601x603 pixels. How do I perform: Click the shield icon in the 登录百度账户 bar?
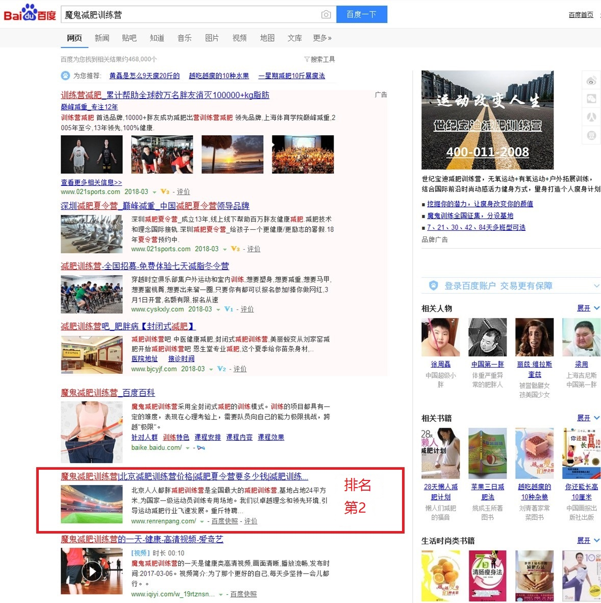433,285
